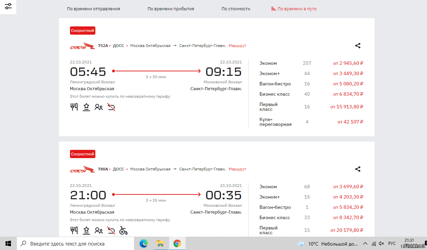Click the travel duration "3 ч 30 мин"
Viewport: 427px width, 250px height.
coord(156,77)
